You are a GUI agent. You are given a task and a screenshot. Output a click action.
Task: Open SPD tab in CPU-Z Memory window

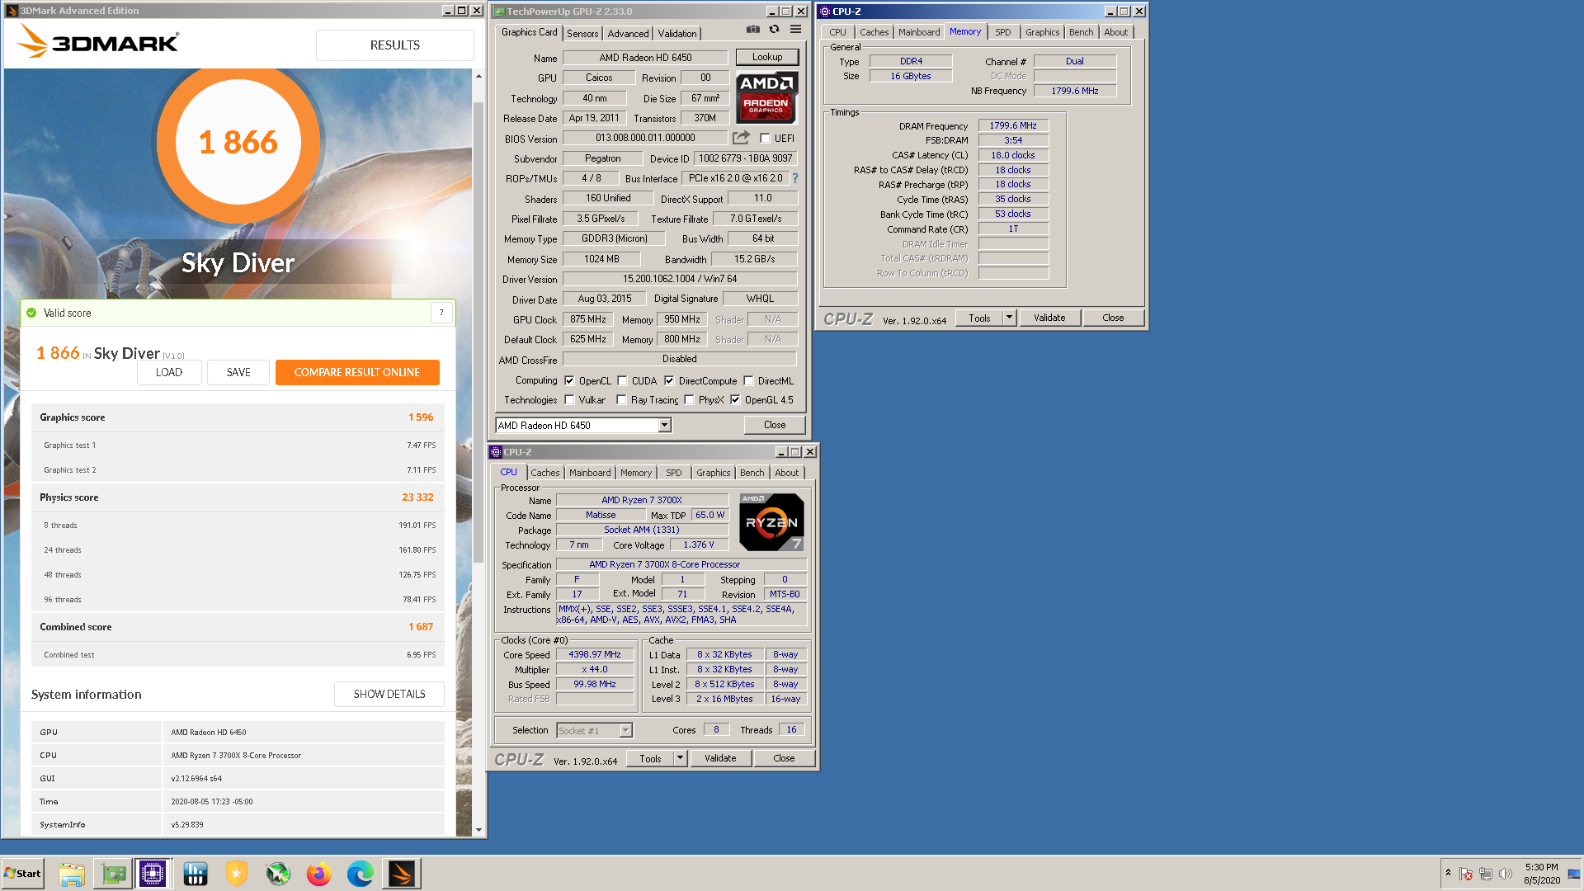[1002, 32]
